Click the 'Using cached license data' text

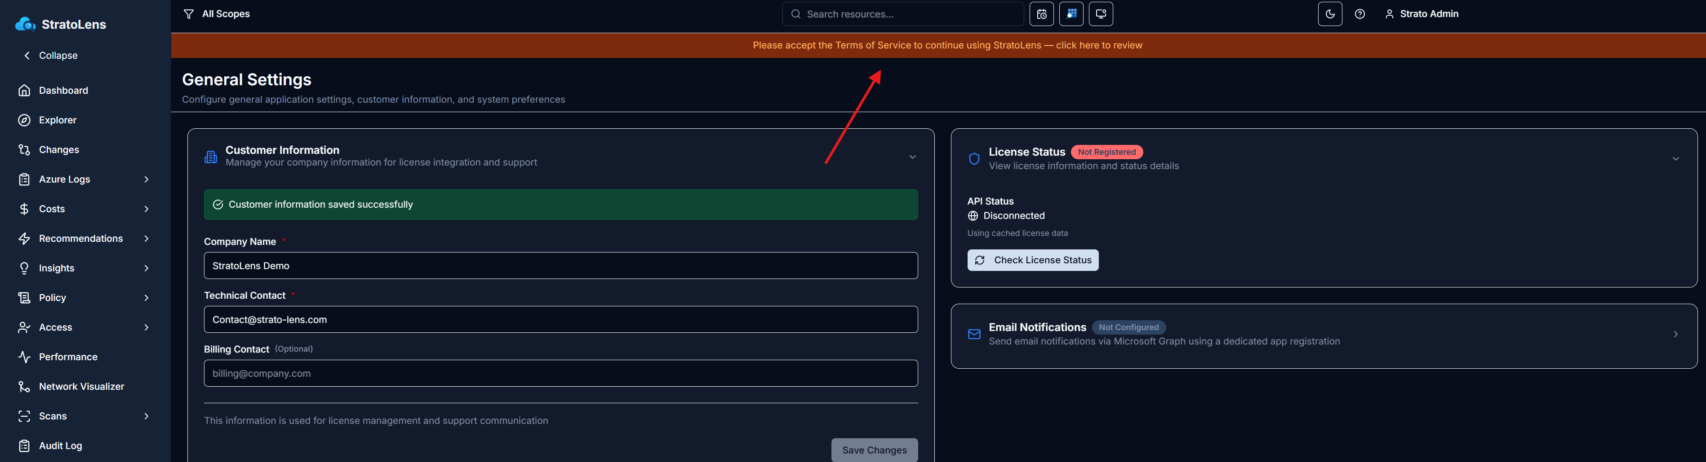[1017, 233]
